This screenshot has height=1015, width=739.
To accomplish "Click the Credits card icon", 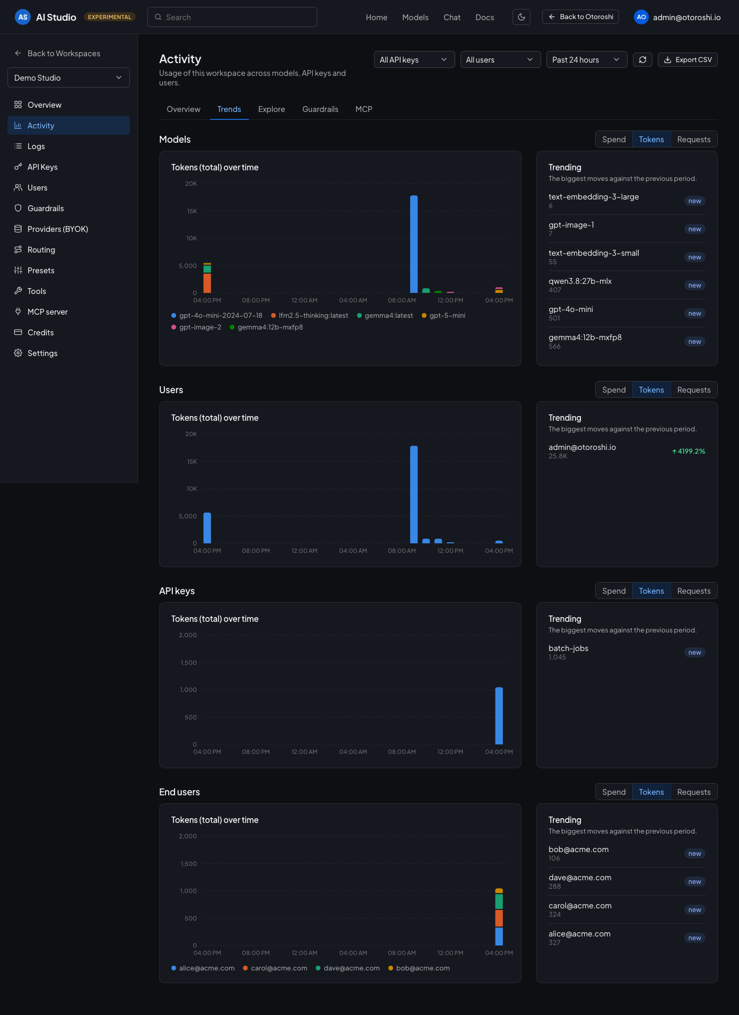I will 18,332.
